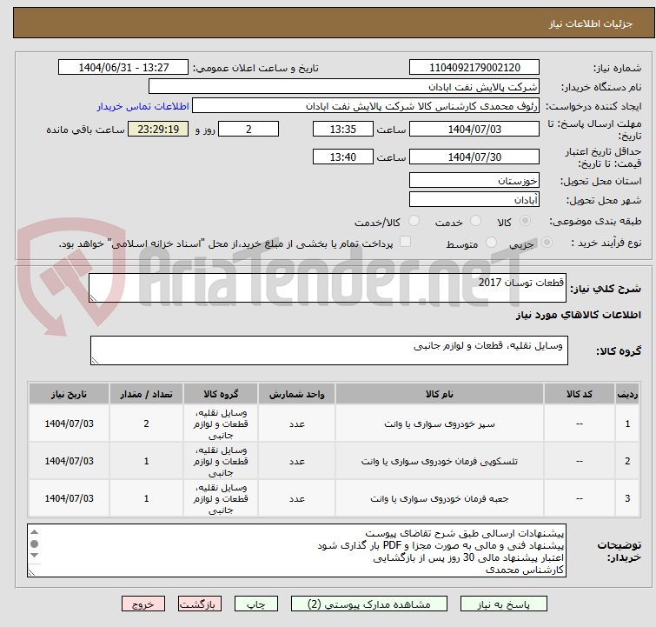Viewport: 656px width, 627px height.
Task: Click the description box قطعات توسان 2017
Action: (328, 288)
